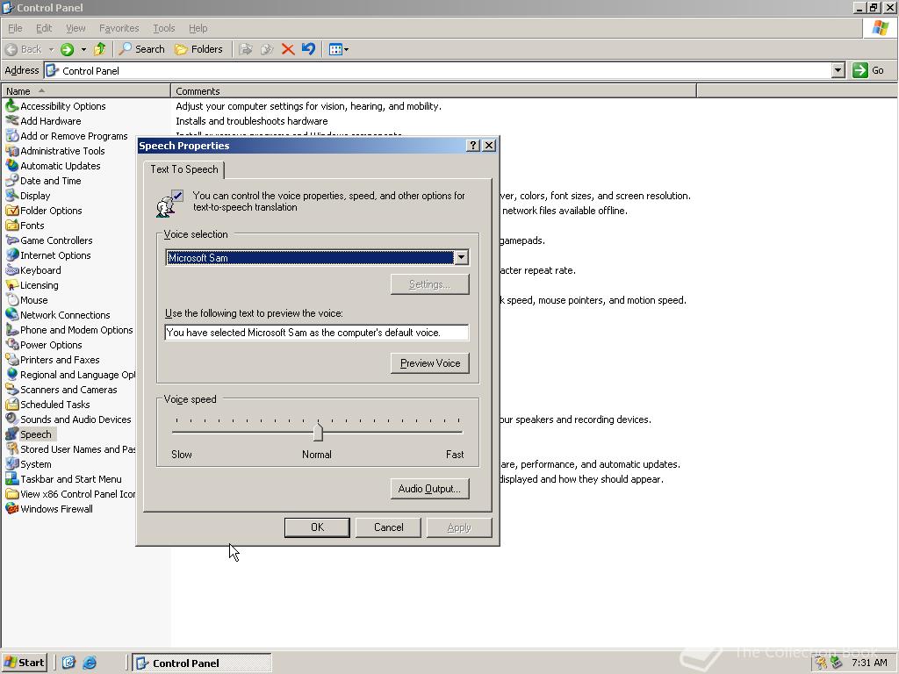899x674 pixels.
Task: Open the Favorites menu
Action: [x=119, y=28]
